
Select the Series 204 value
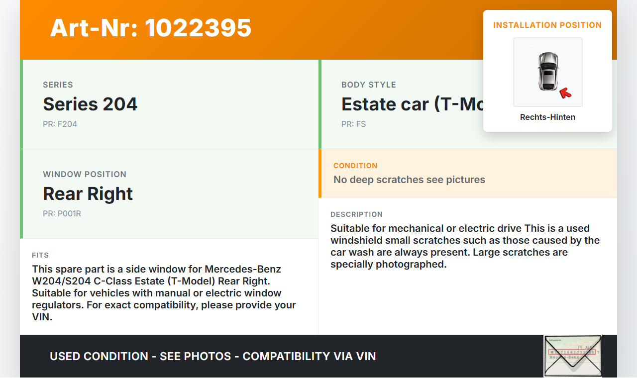point(90,104)
